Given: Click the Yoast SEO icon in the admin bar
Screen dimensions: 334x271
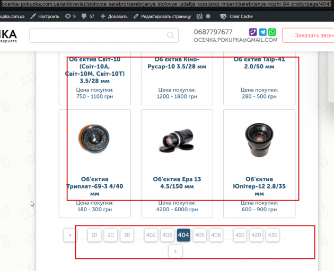Looking at the screenshot, I should coord(199,16).
